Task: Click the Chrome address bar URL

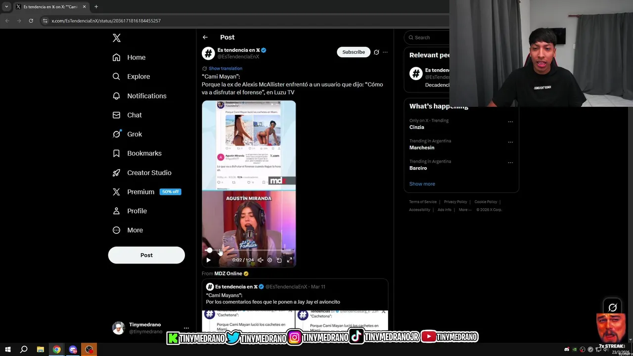Action: [106, 21]
